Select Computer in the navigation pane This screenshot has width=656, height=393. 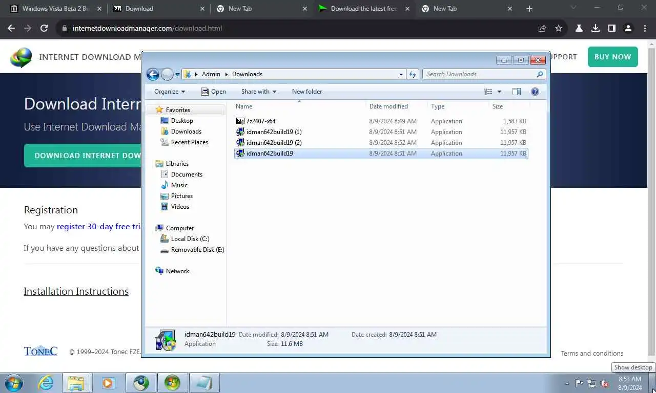[180, 228]
